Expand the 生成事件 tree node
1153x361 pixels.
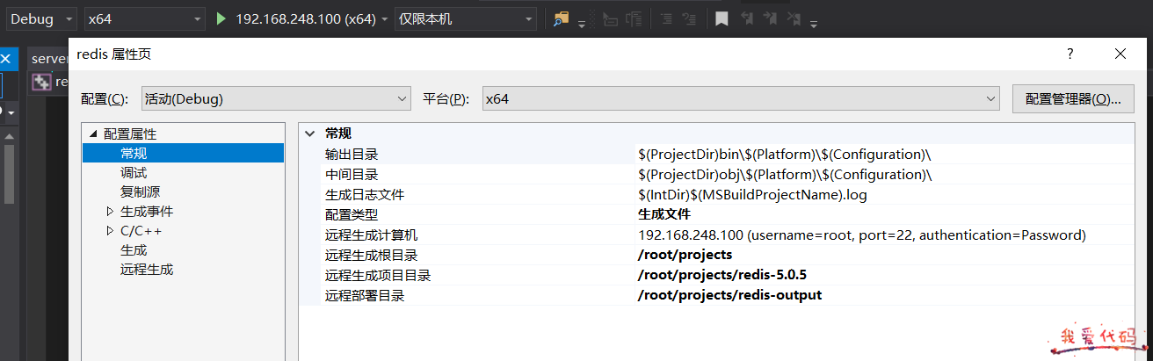pyautogui.click(x=110, y=212)
